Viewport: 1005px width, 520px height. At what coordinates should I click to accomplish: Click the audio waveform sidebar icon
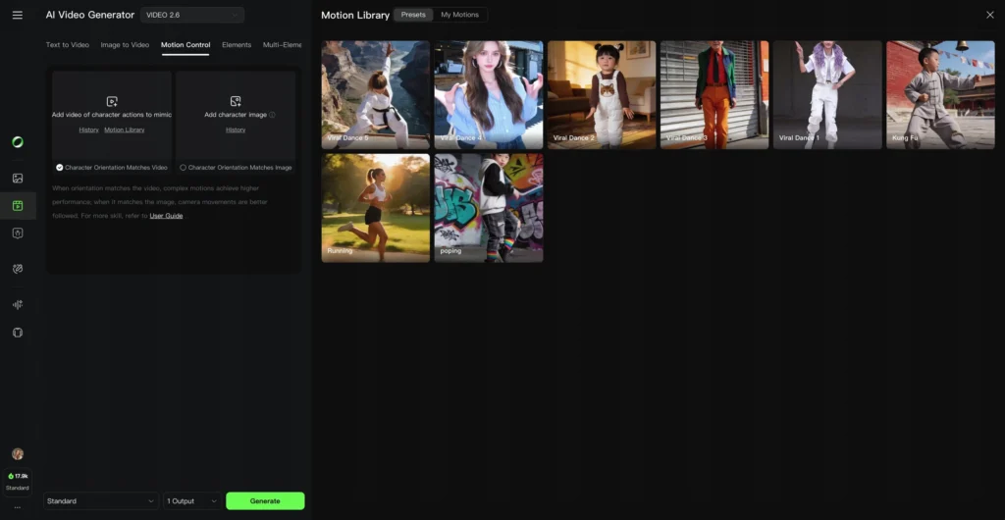pyautogui.click(x=17, y=304)
